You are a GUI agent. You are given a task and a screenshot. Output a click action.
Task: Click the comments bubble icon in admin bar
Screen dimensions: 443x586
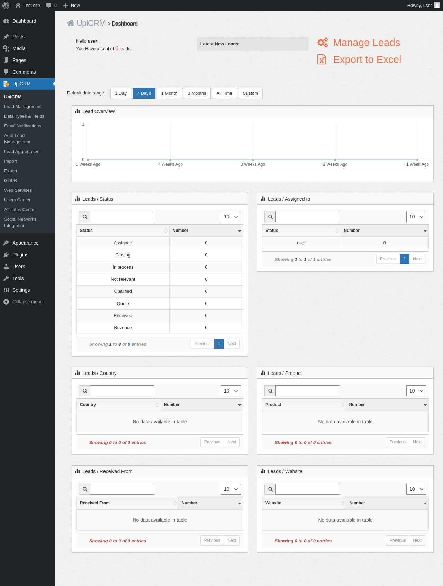[x=48, y=6]
